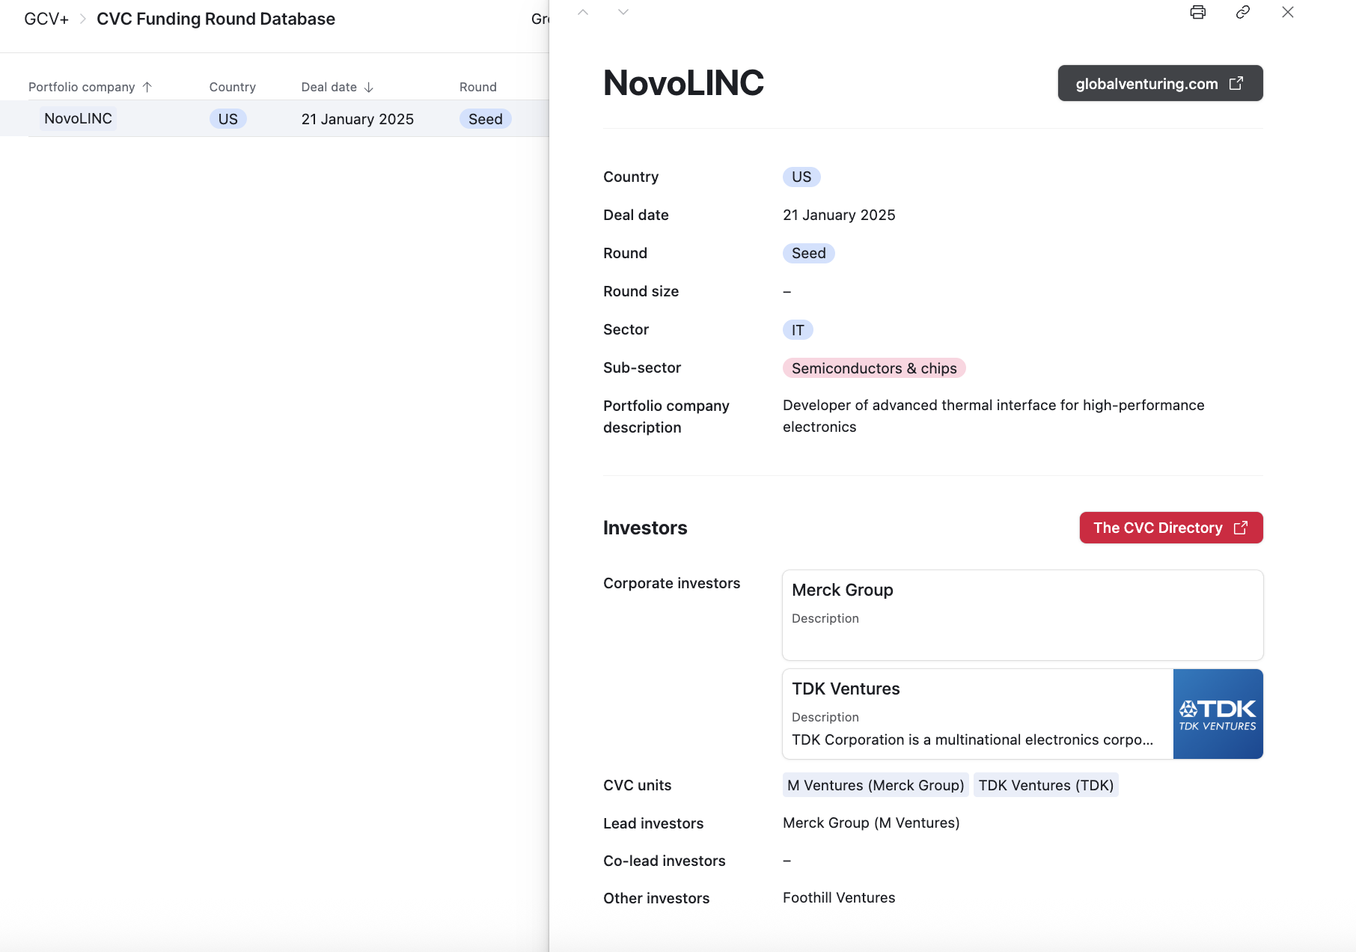Click the TDK Ventures logo thumbnail

(x=1218, y=714)
